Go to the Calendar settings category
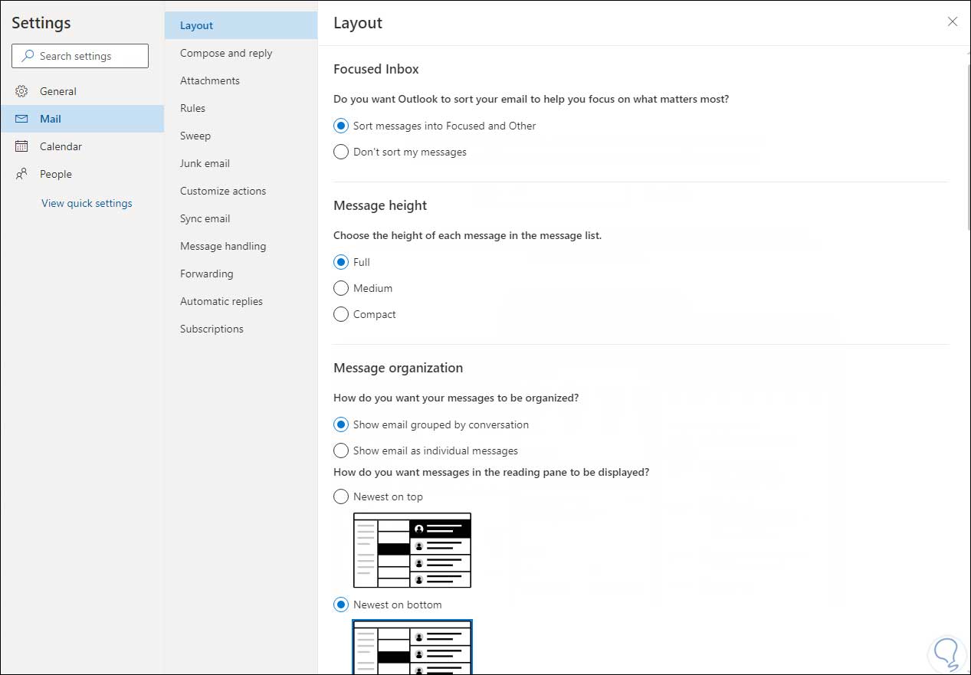Viewport: 971px width, 675px height. point(82,146)
